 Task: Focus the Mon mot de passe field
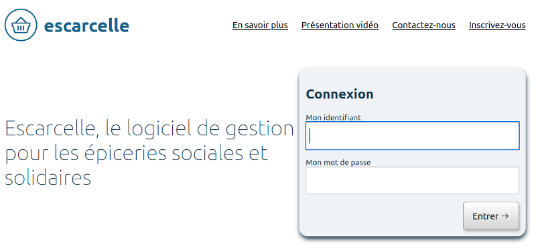(412, 180)
